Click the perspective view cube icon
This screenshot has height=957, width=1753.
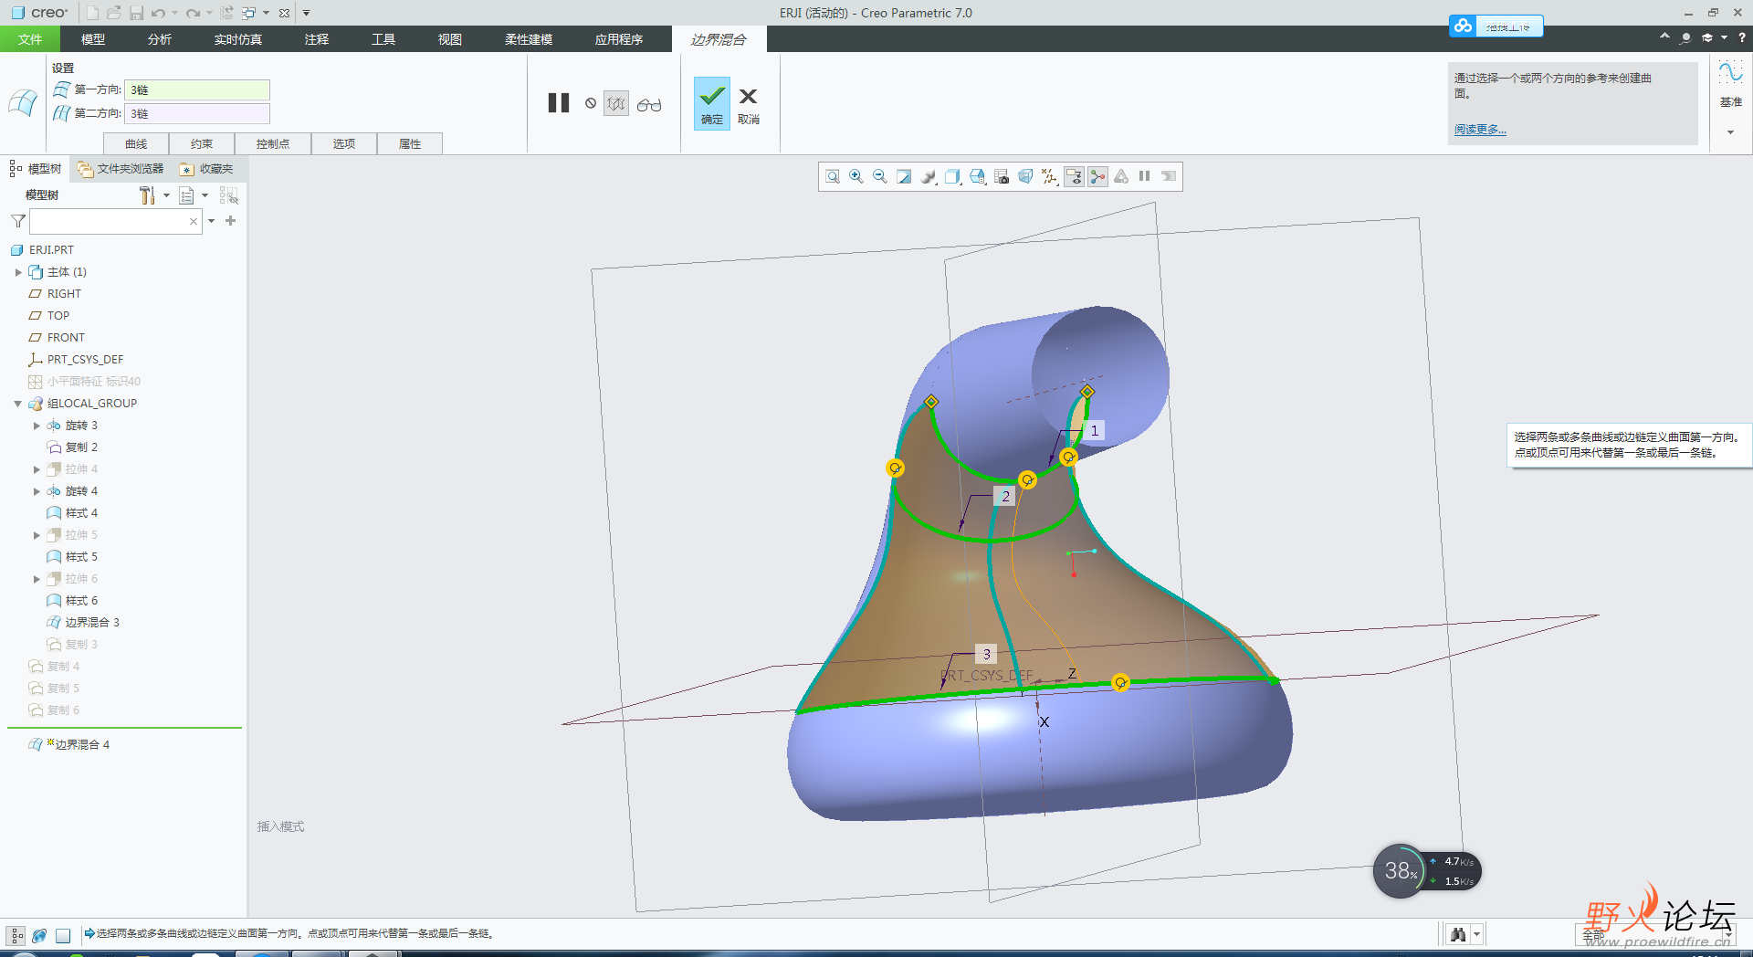1025,176
